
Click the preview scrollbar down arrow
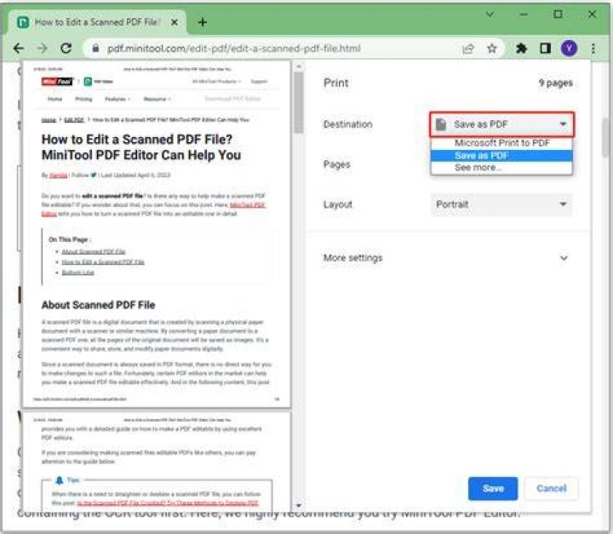pos(299,505)
